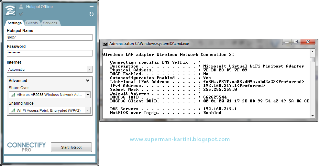The image size is (319, 166).
Task: Open the Clients tab
Action: pyautogui.click(x=32, y=23)
